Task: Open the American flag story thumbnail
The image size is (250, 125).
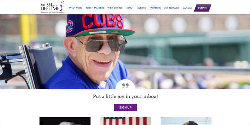Action: (125, 121)
